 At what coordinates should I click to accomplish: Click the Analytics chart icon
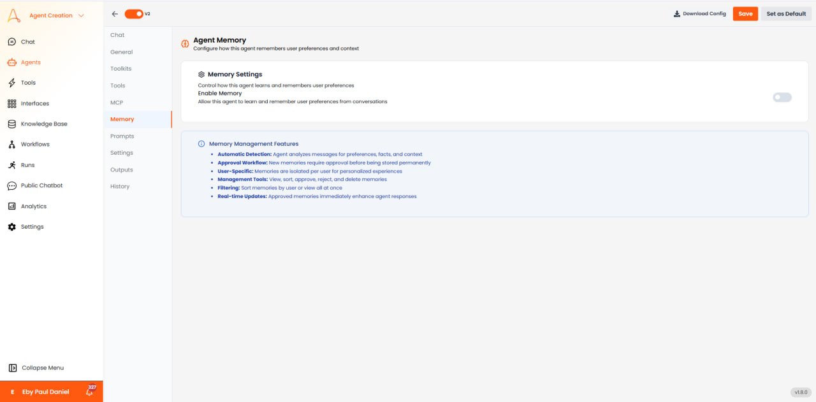[x=11, y=206]
